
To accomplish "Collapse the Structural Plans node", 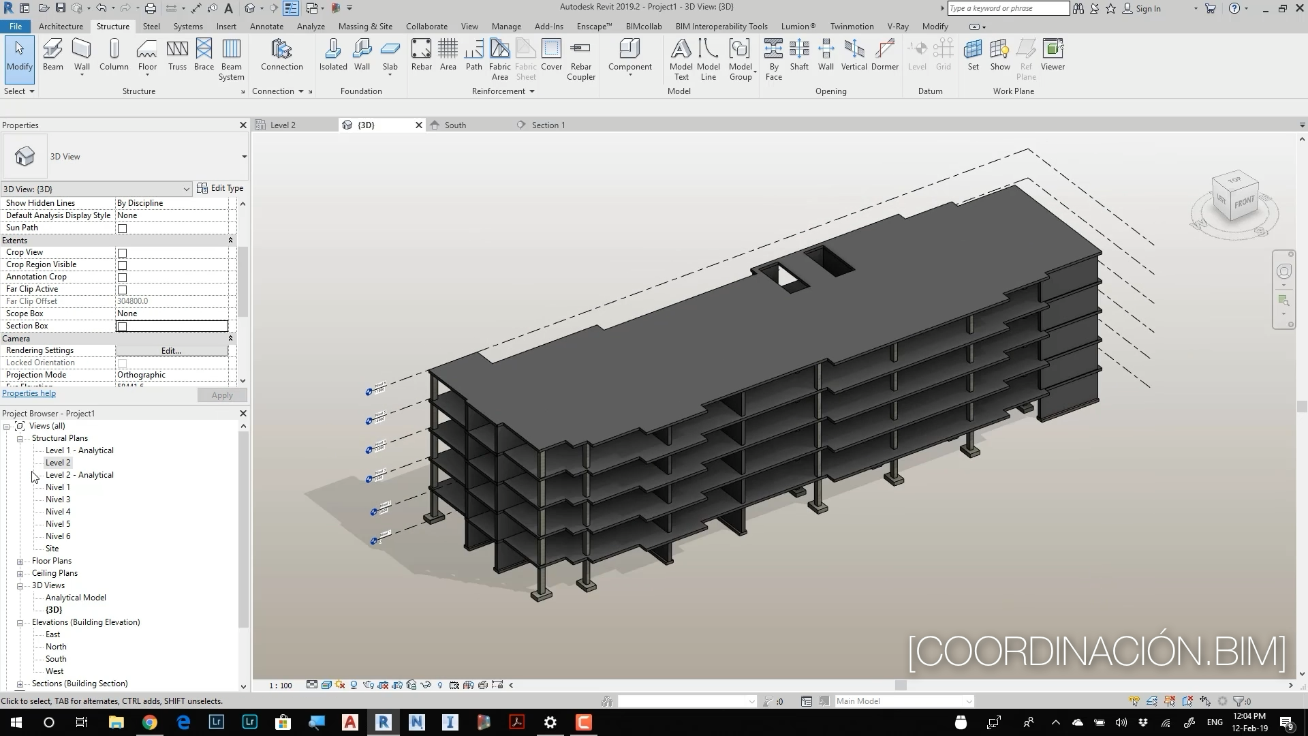I will pyautogui.click(x=20, y=439).
